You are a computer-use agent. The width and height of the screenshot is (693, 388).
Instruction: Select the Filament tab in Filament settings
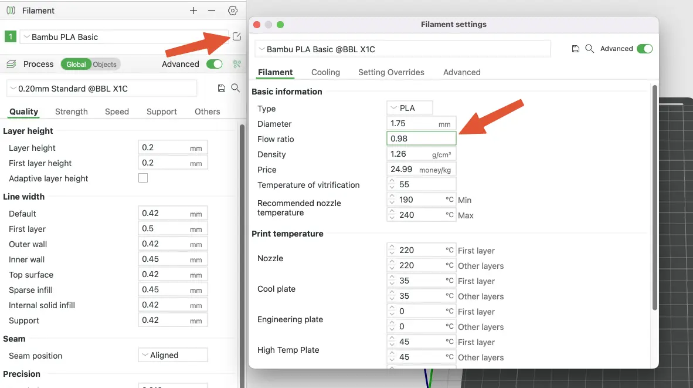(275, 72)
